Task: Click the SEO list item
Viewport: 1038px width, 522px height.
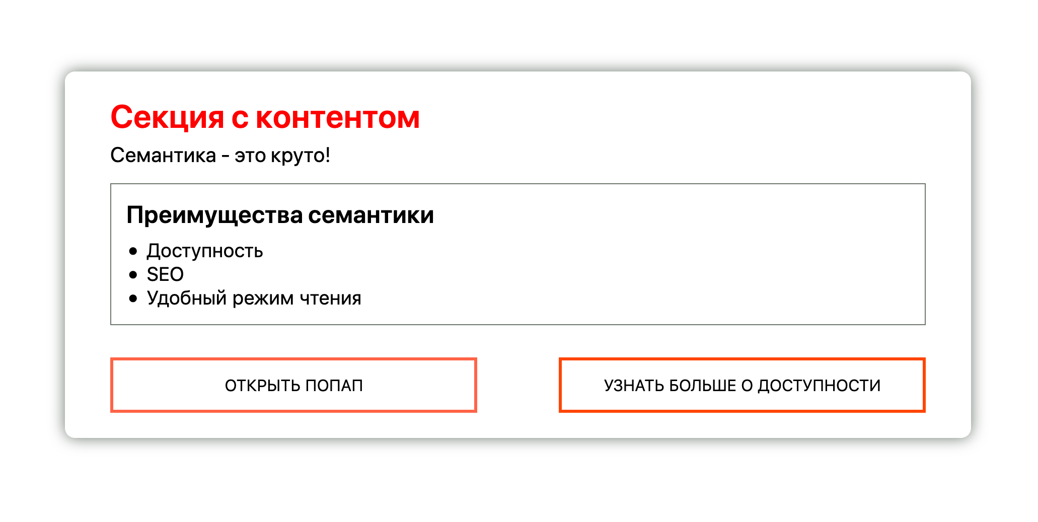Action: (165, 274)
